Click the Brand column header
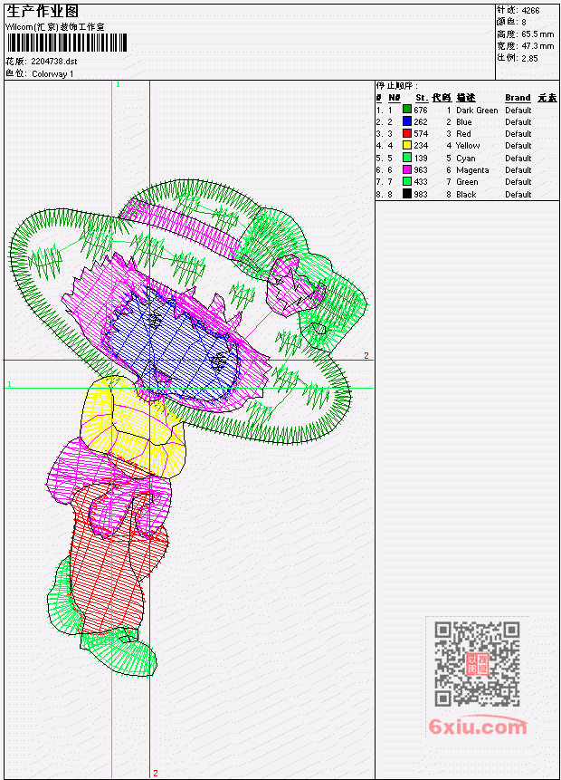The height and width of the screenshot is (780, 561). click(518, 98)
